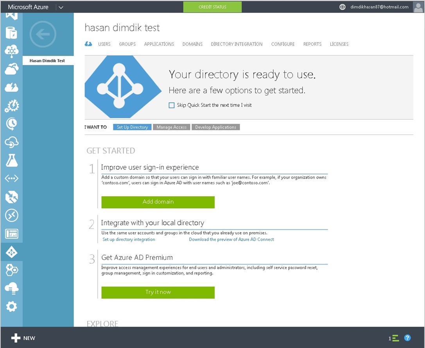Click the 'Get Azure AD Premium' heading
Viewport: 425px width, 348px height.
tap(137, 257)
